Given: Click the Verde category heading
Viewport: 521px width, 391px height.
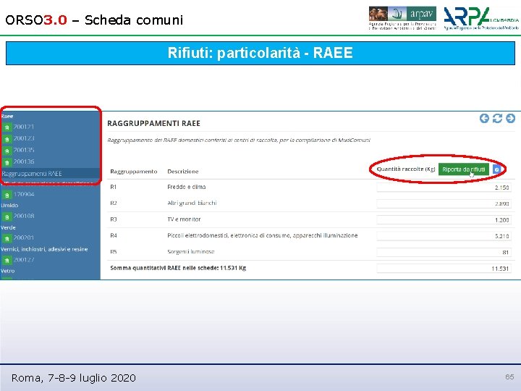Looking at the screenshot, I should coord(8,228).
